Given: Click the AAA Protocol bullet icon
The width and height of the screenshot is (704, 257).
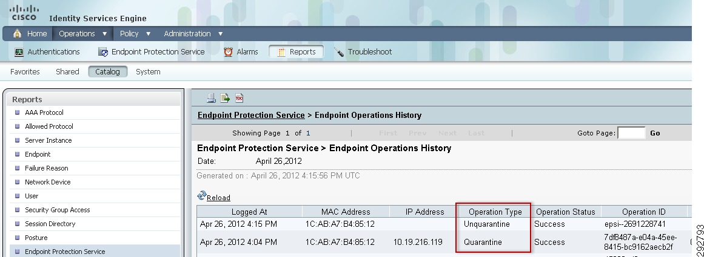Looking at the screenshot, I should [x=18, y=112].
